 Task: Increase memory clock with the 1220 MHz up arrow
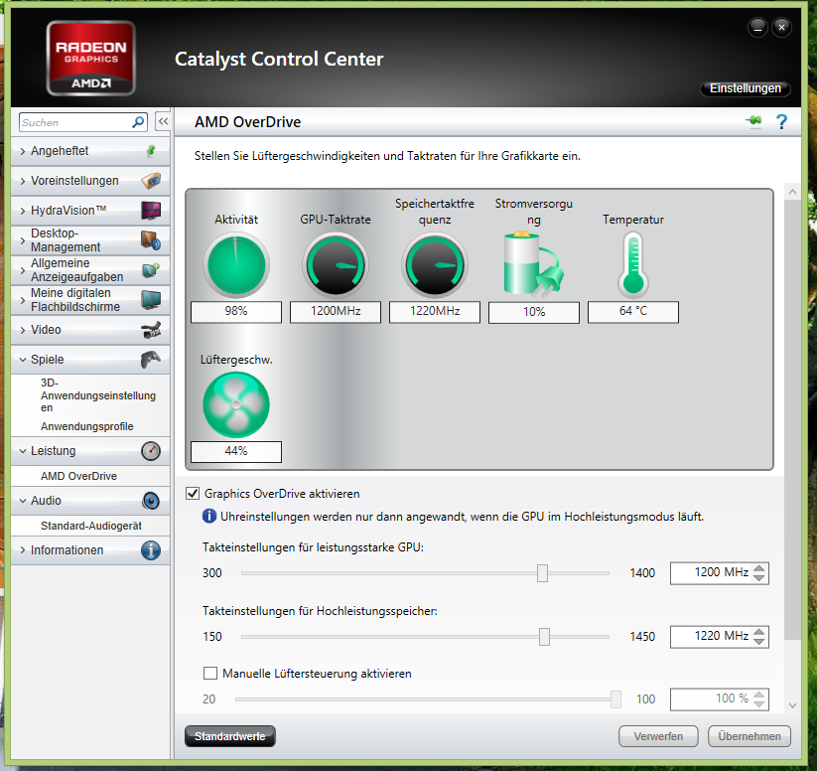pos(759,632)
